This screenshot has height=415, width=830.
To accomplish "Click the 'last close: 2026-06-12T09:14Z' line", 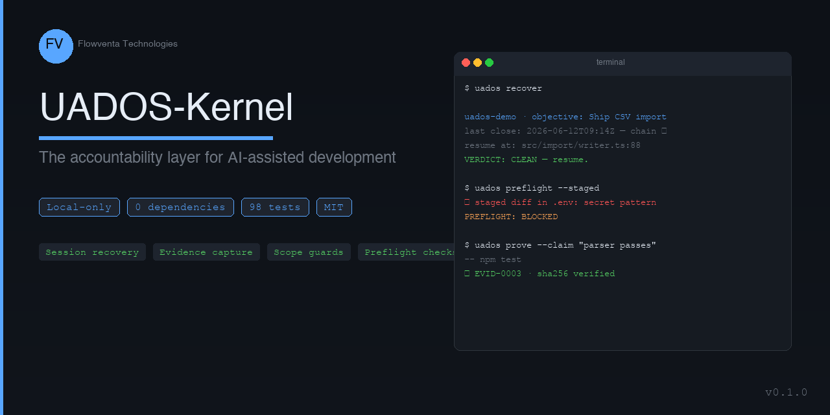I will pyautogui.click(x=565, y=131).
